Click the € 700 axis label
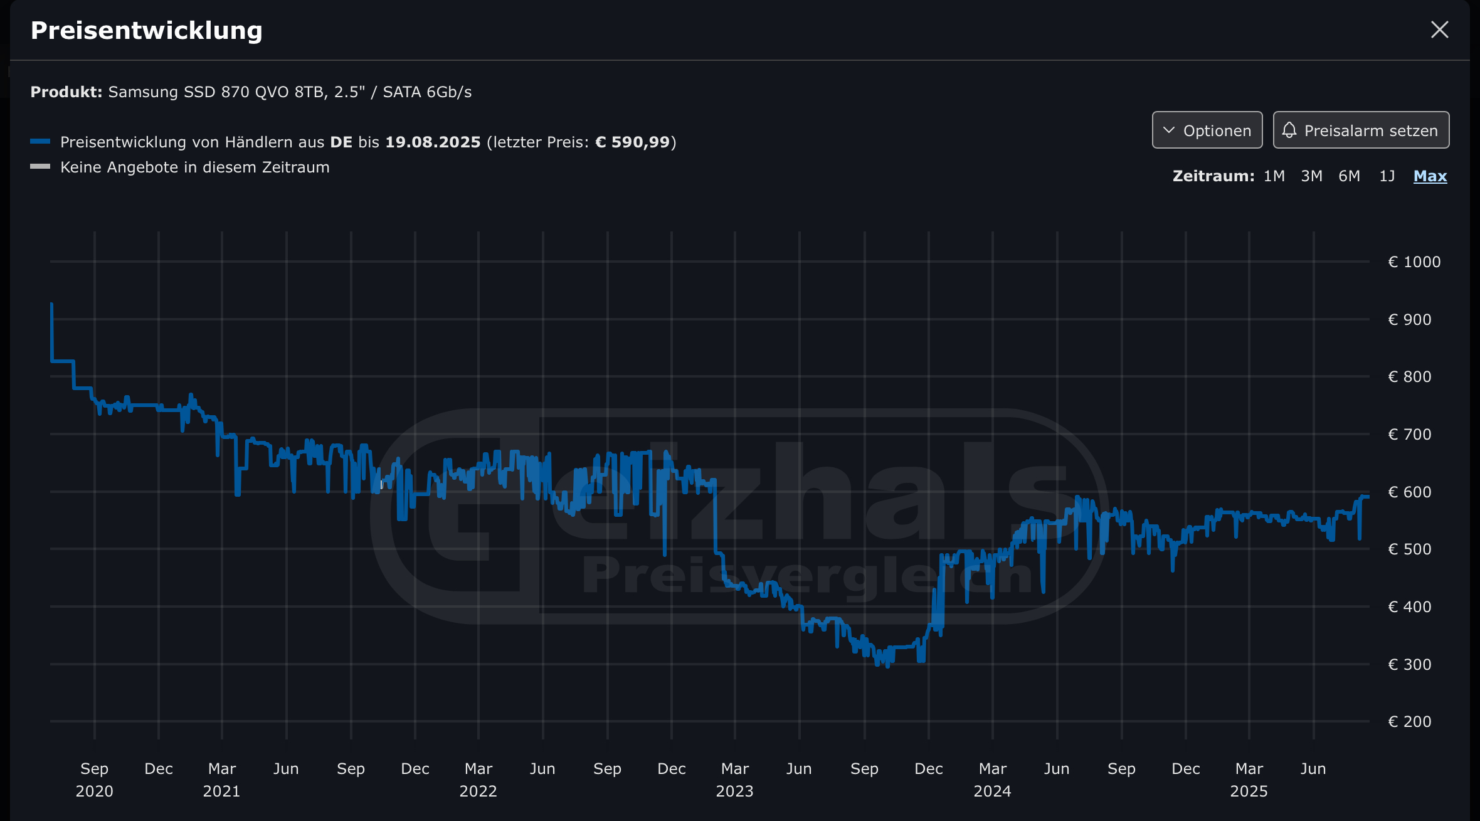Viewport: 1480px width, 821px height. (x=1410, y=435)
